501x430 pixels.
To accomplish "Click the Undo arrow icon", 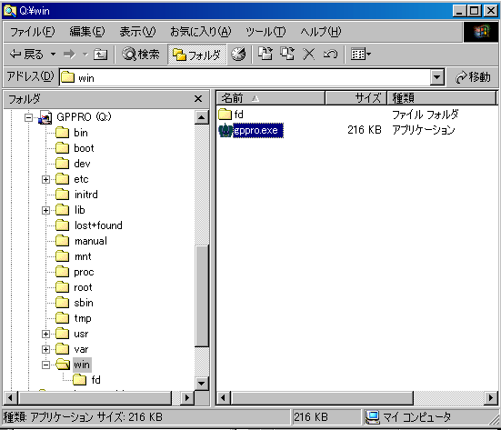I will pyautogui.click(x=330, y=55).
